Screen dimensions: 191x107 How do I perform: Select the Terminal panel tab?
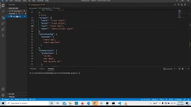(51, 69)
